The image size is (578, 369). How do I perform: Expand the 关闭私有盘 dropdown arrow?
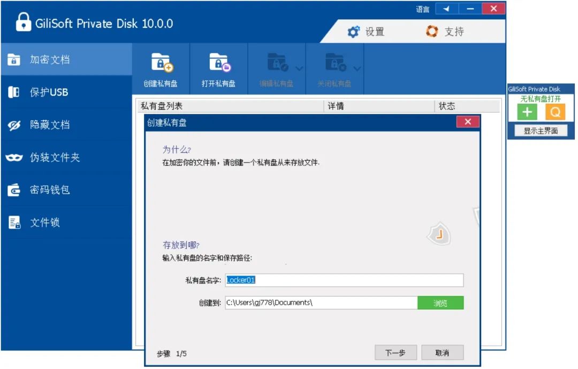(357, 68)
